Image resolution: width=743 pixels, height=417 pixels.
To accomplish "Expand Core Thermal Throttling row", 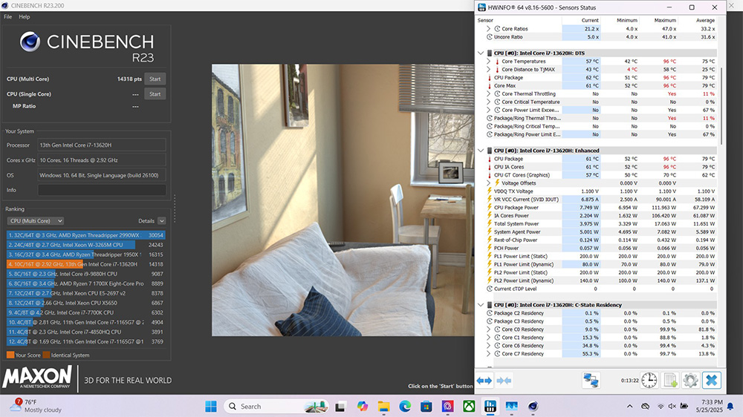I will pyautogui.click(x=488, y=93).
